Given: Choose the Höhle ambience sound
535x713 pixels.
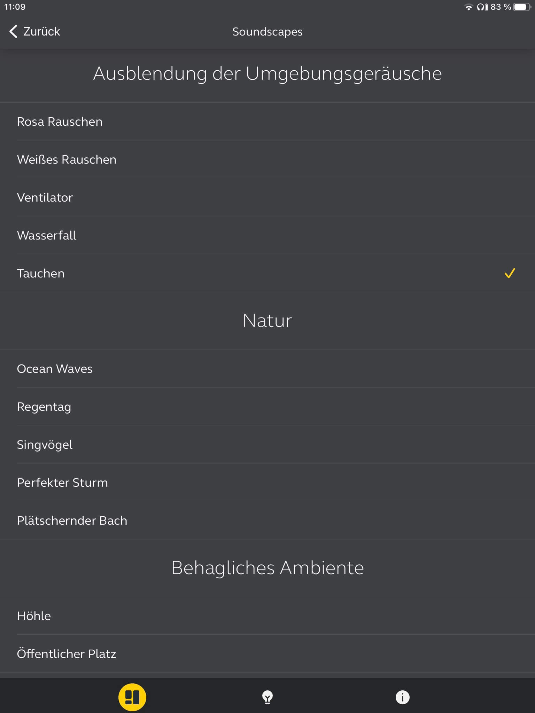Looking at the screenshot, I should click(34, 616).
